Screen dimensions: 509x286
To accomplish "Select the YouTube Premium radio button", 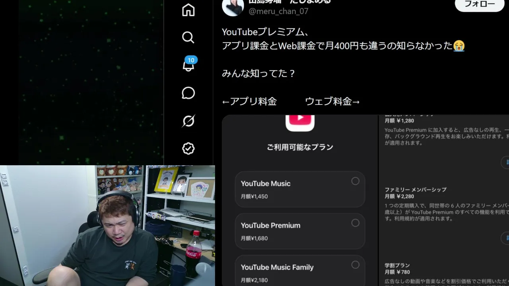I will (355, 223).
